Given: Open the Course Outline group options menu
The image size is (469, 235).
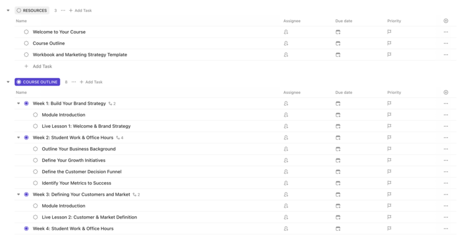Looking at the screenshot, I should [x=74, y=82].
